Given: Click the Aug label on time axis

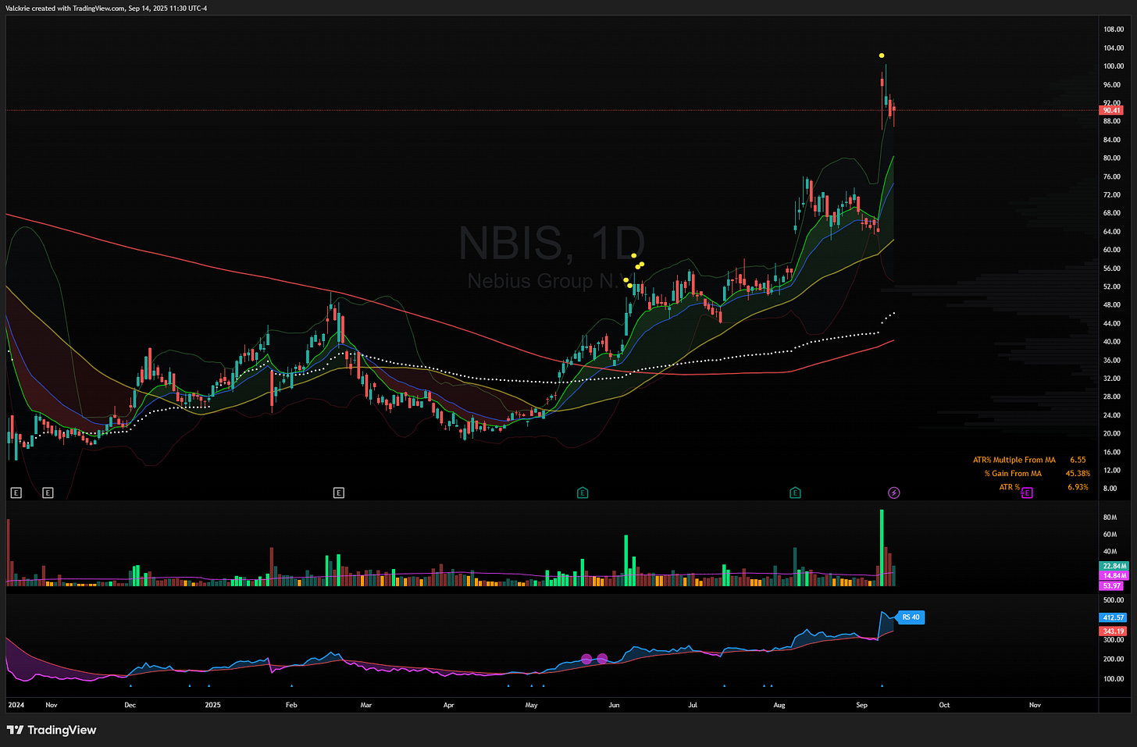Looking at the screenshot, I should [779, 705].
